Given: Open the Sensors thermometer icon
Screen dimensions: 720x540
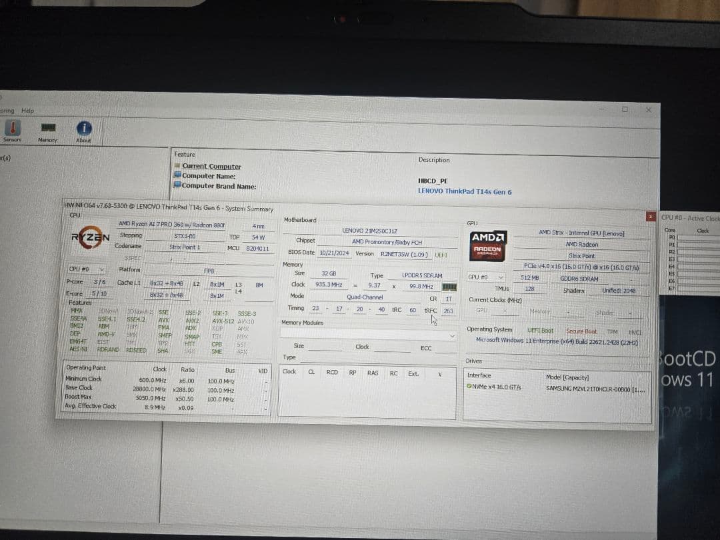Looking at the screenshot, I should (12, 127).
